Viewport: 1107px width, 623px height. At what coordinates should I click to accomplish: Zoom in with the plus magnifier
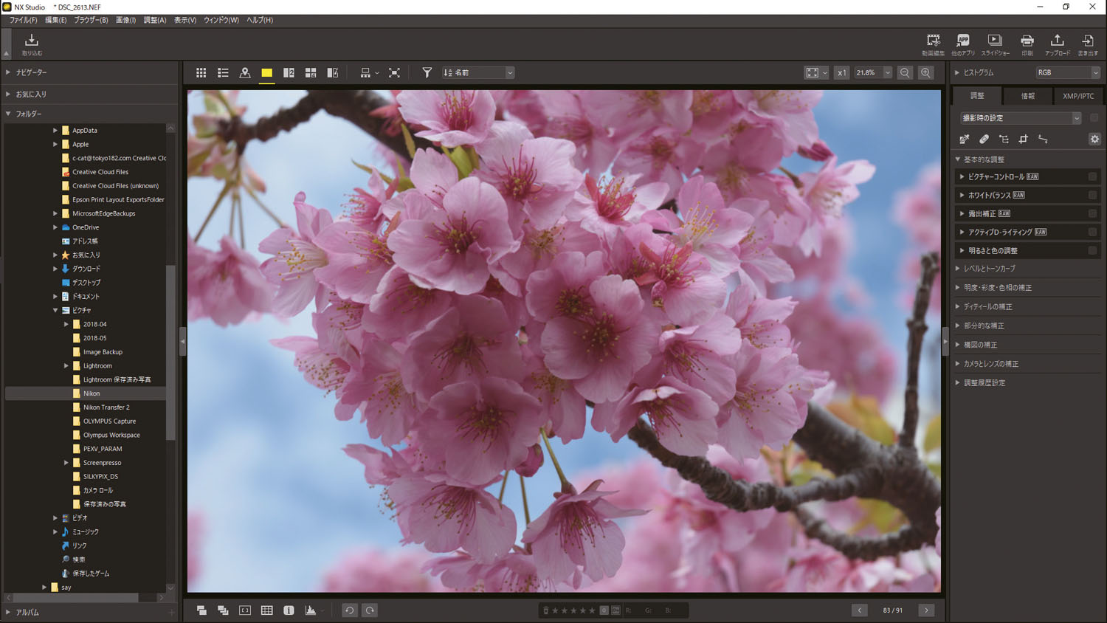[925, 72]
